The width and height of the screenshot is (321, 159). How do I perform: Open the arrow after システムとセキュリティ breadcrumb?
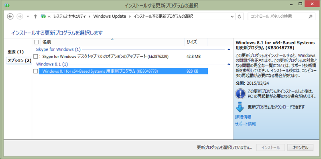tap(89, 16)
